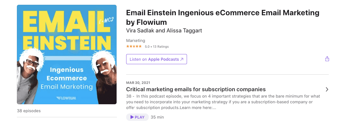Click the E=MC2 text on artwork
The image size is (338, 123).
[x=106, y=21]
